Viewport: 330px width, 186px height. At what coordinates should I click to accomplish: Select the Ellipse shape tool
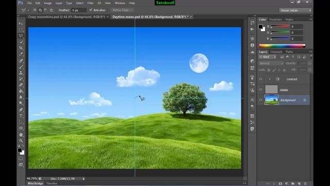point(21,128)
